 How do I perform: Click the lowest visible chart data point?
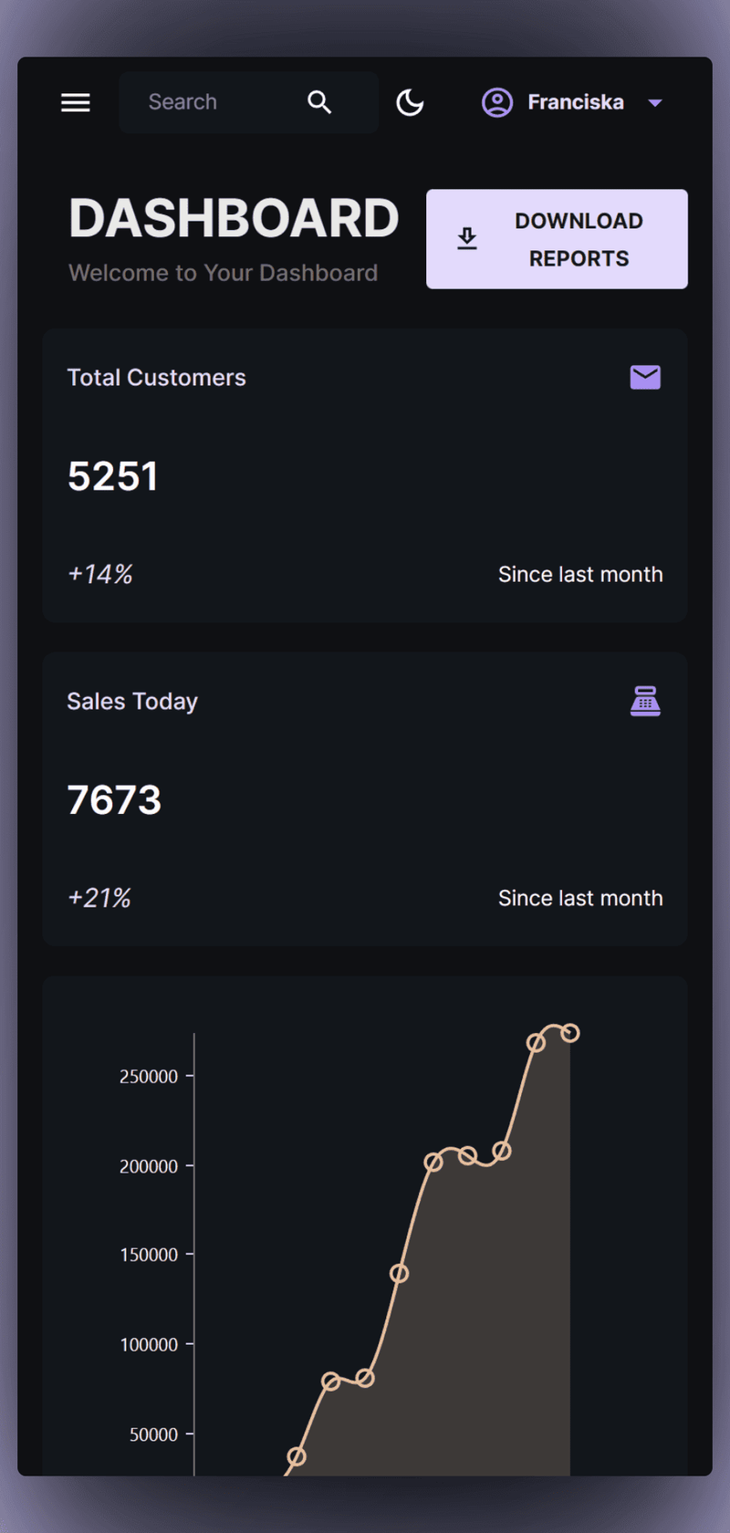click(x=297, y=1456)
